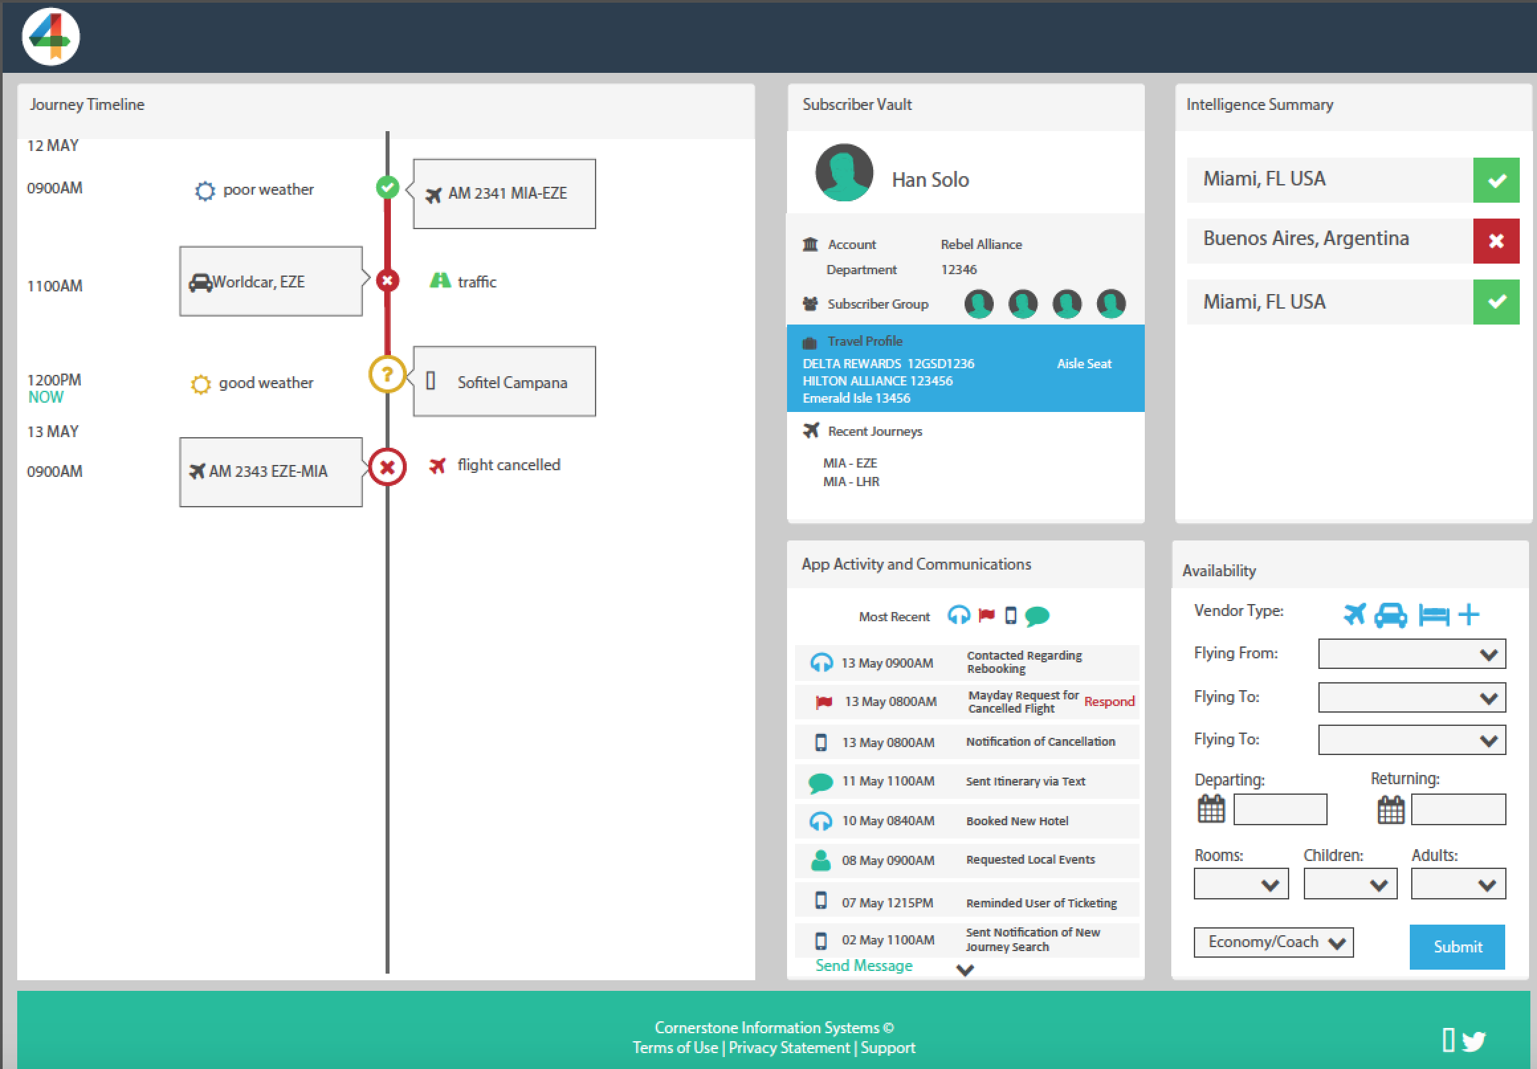The image size is (1537, 1069).
Task: Click chat icon on 11 May 1100AM row
Action: tap(821, 782)
